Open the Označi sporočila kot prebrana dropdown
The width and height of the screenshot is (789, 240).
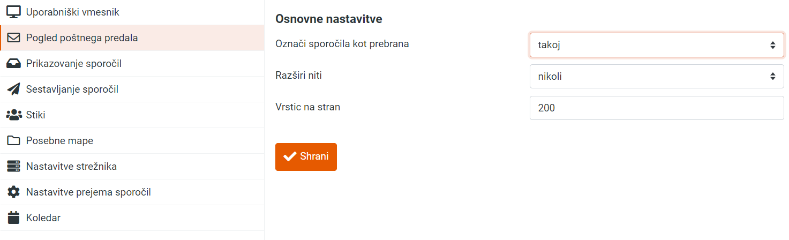tap(657, 45)
